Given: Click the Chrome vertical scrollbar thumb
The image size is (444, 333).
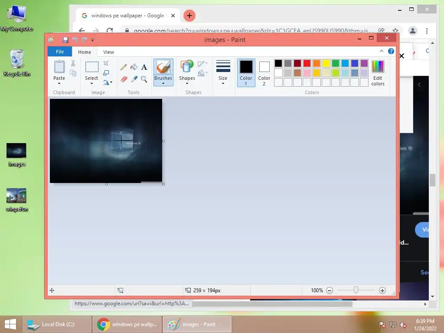Looking at the screenshot, I should (432, 180).
